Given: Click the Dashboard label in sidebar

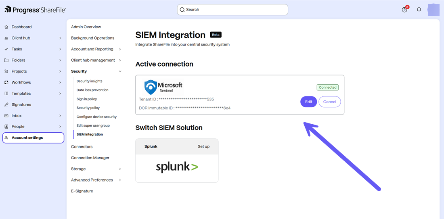Looking at the screenshot, I should click(x=21, y=27).
